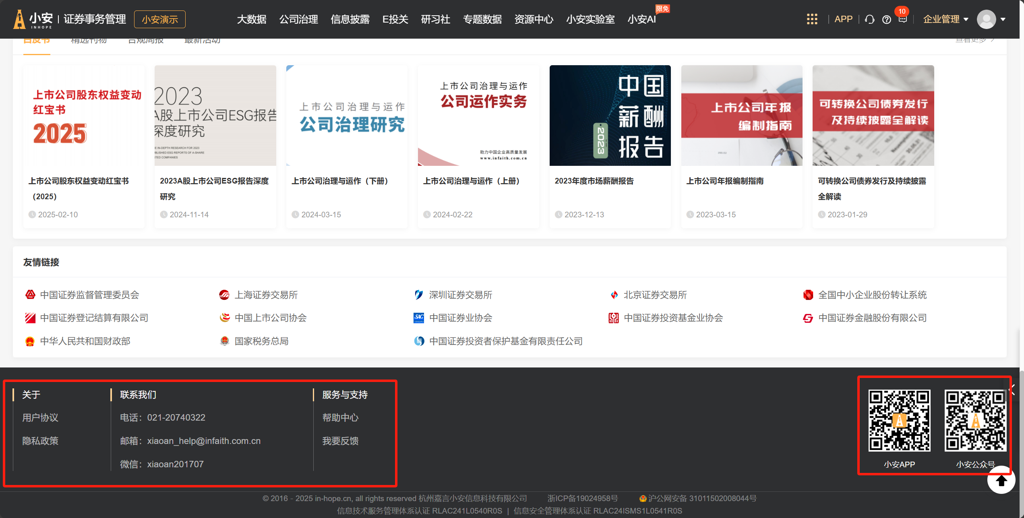The width and height of the screenshot is (1024, 518).
Task: Click the APP link in header
Action: tap(843, 19)
